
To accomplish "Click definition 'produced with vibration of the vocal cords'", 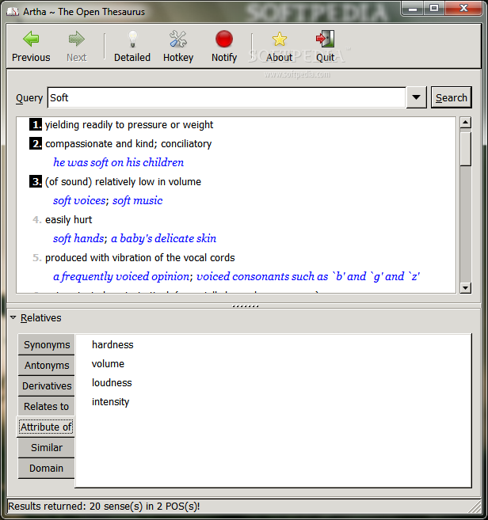I will (140, 258).
